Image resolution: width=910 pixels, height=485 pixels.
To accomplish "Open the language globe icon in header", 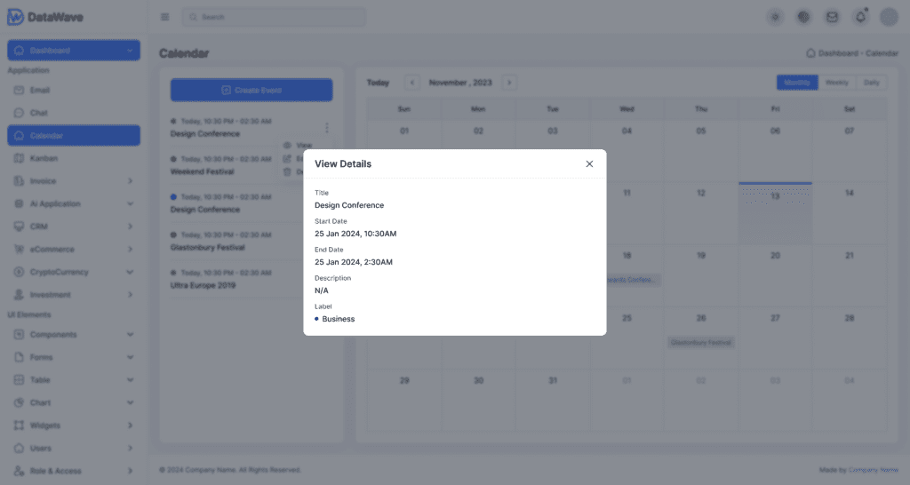I will pyautogui.click(x=803, y=17).
